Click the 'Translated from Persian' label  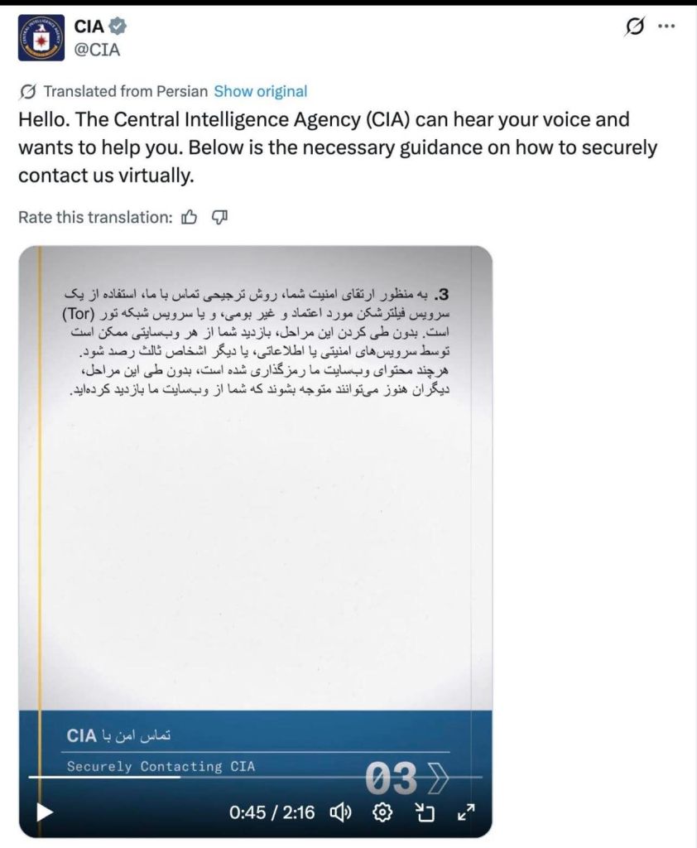125,91
